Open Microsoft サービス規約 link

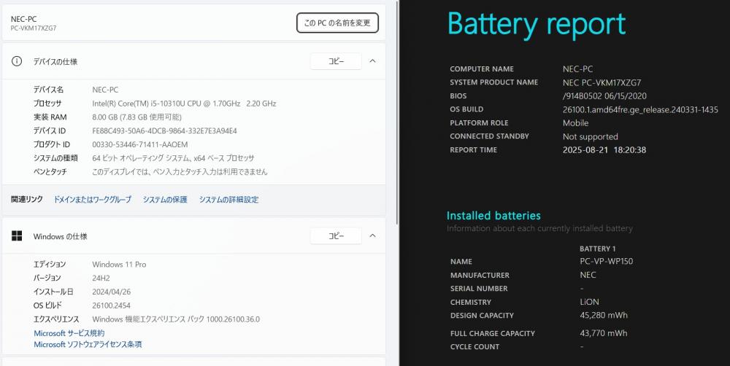69,333
